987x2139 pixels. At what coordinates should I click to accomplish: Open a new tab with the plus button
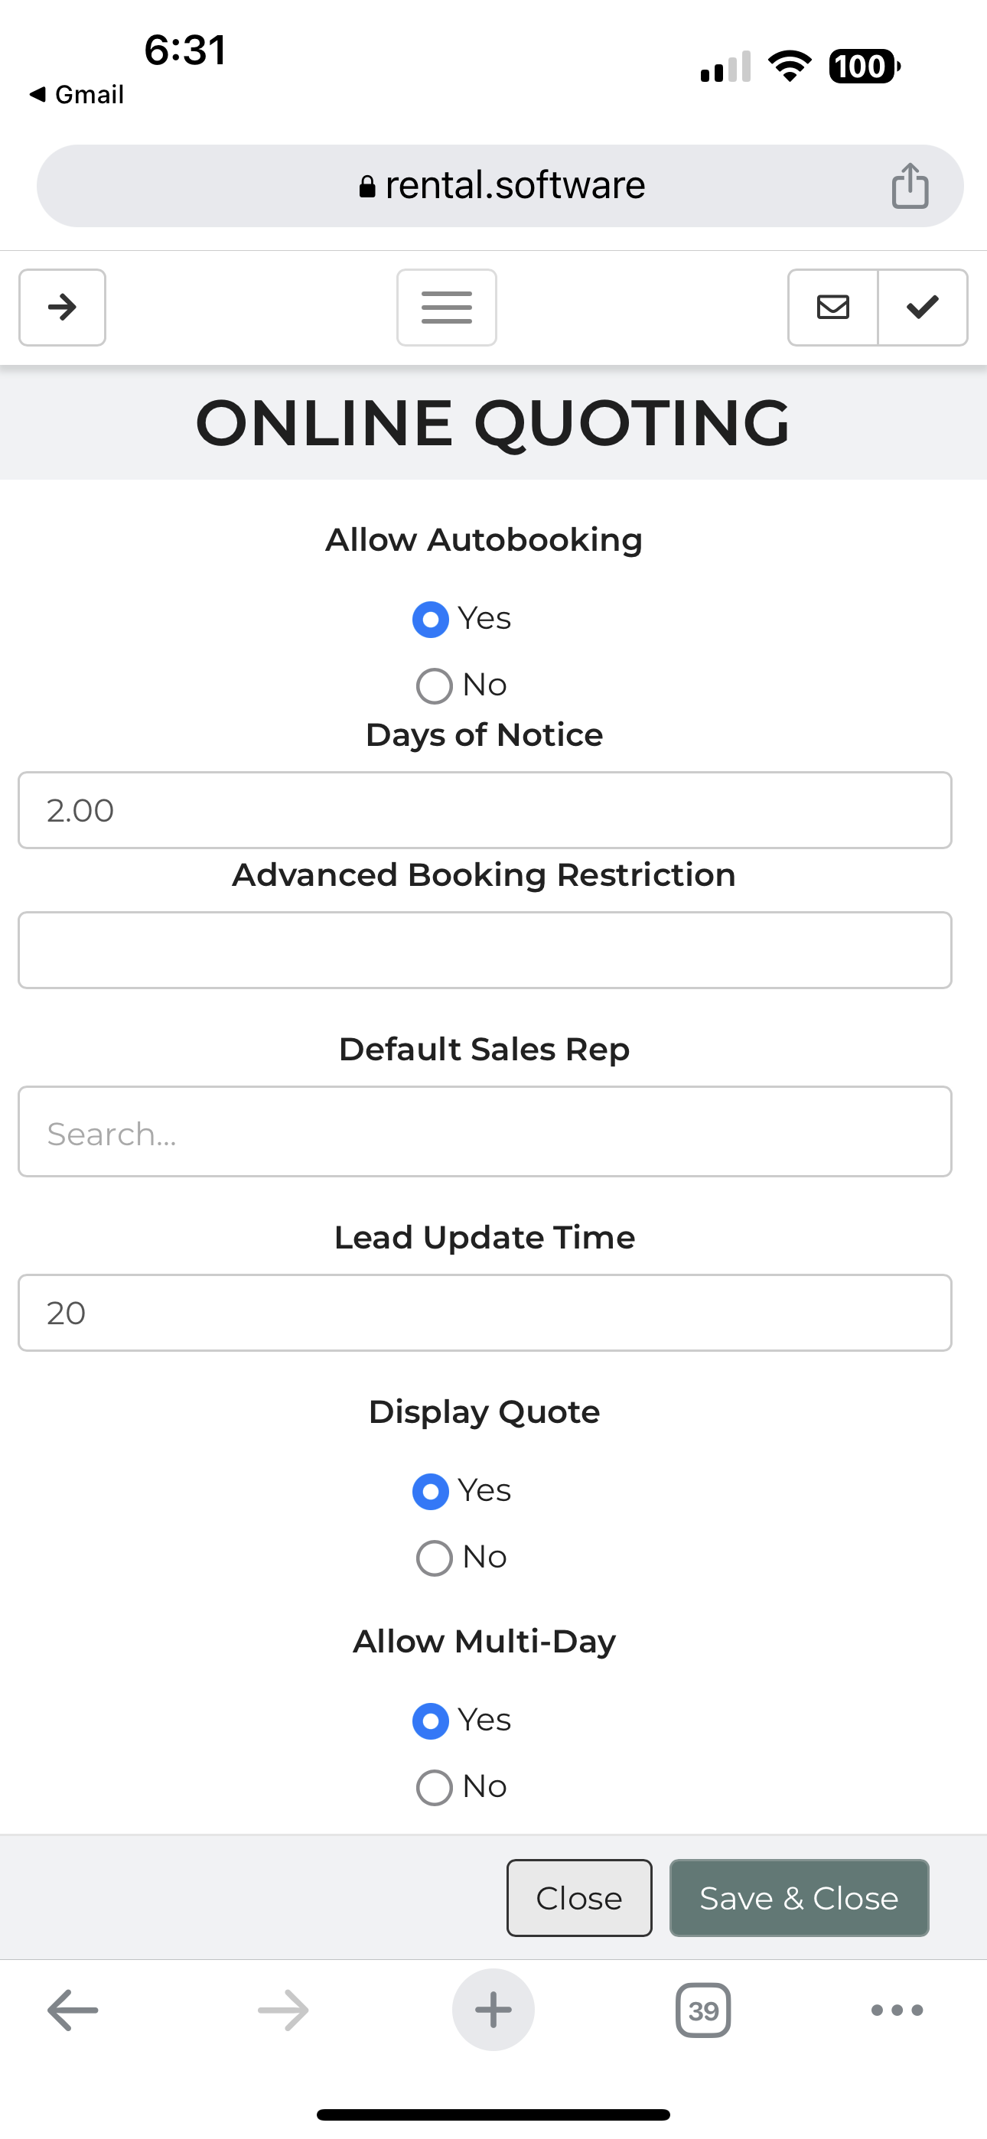click(493, 2010)
